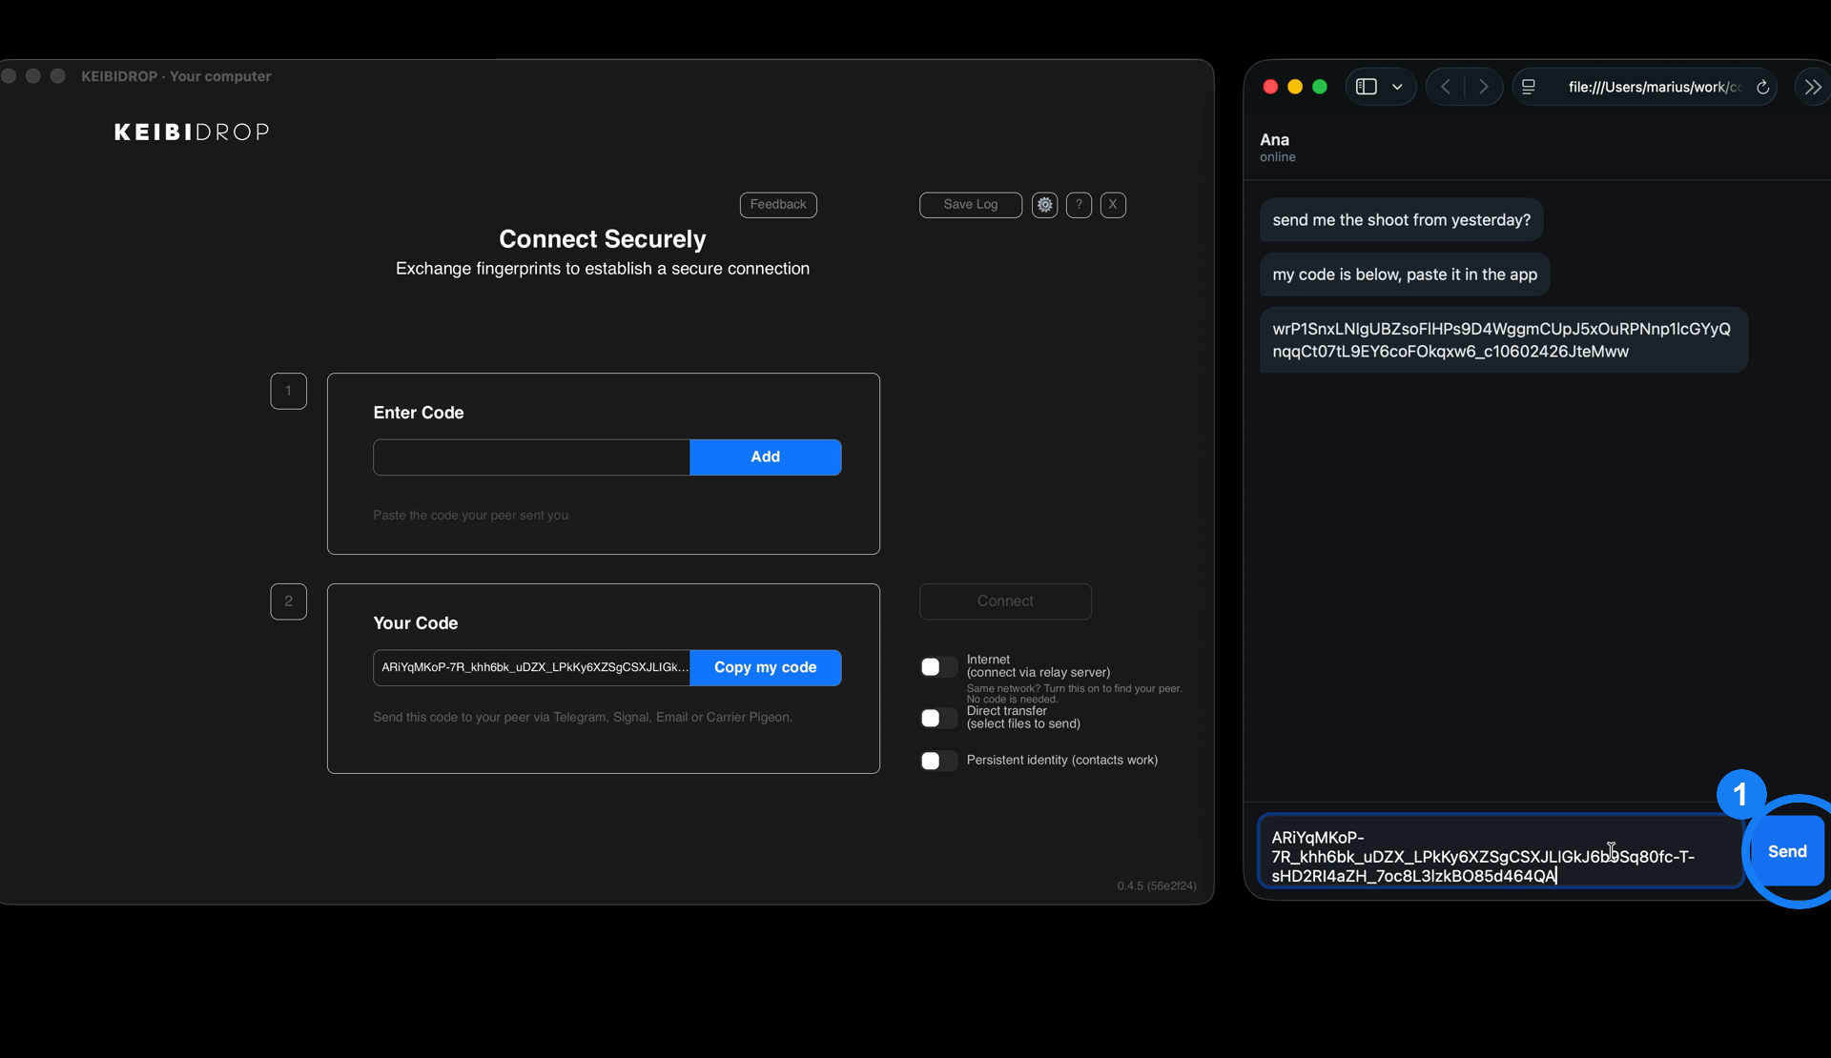1831x1058 pixels.
Task: Enable the Direct transfer switch
Action: point(938,719)
